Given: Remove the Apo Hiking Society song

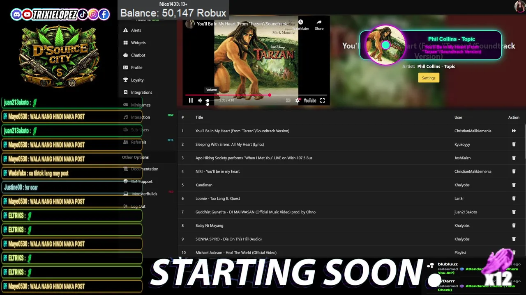Looking at the screenshot, I should click(514, 158).
